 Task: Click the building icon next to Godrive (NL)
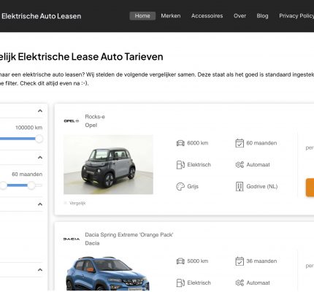click(240, 187)
